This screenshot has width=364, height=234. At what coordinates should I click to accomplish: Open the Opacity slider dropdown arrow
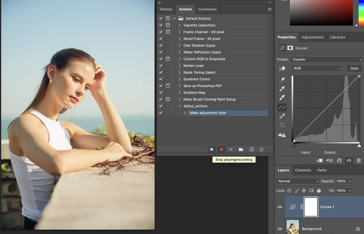point(350,181)
